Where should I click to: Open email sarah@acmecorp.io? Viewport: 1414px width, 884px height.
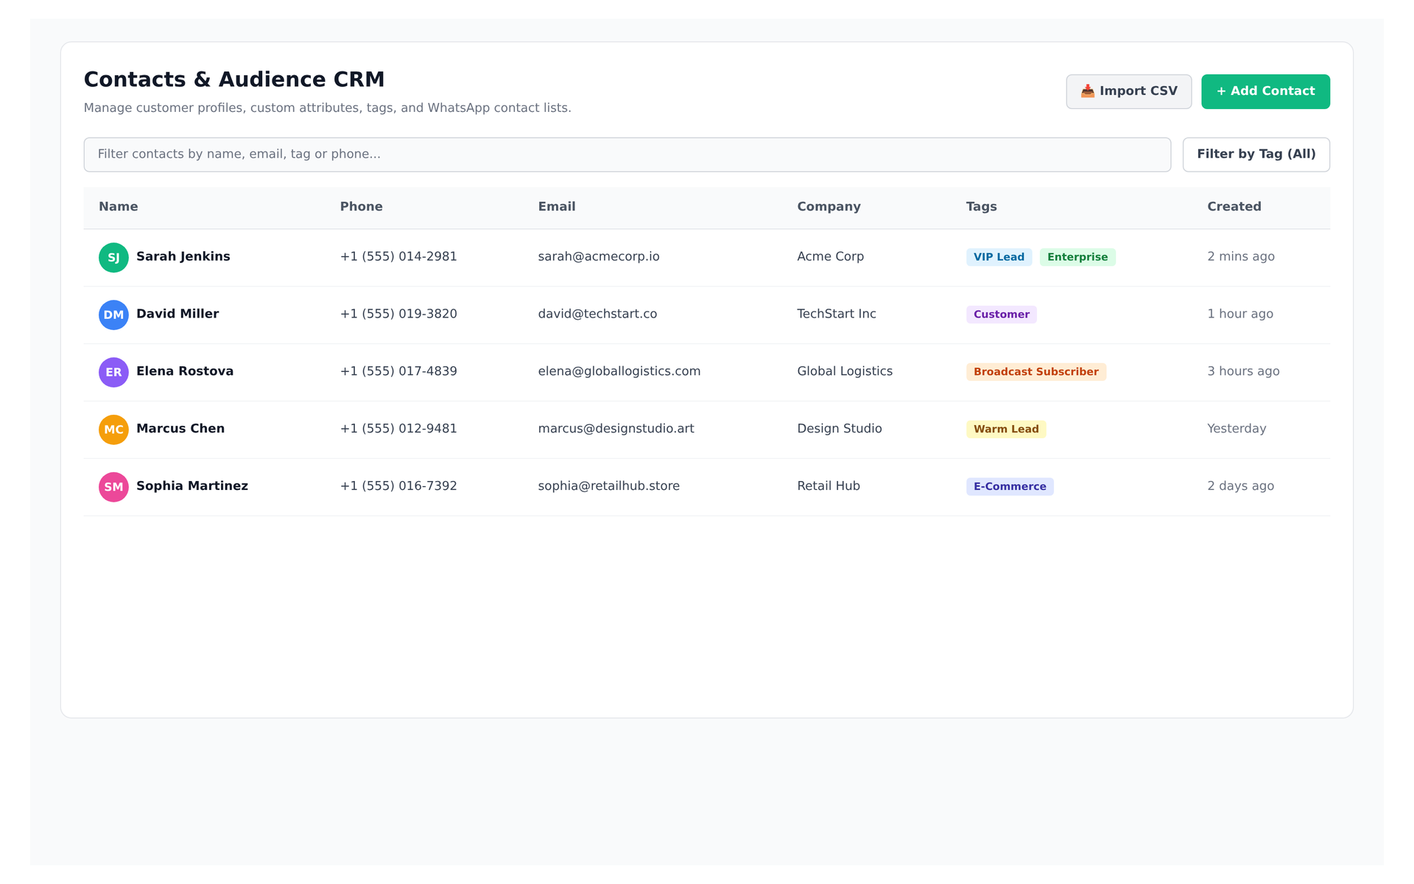599,256
